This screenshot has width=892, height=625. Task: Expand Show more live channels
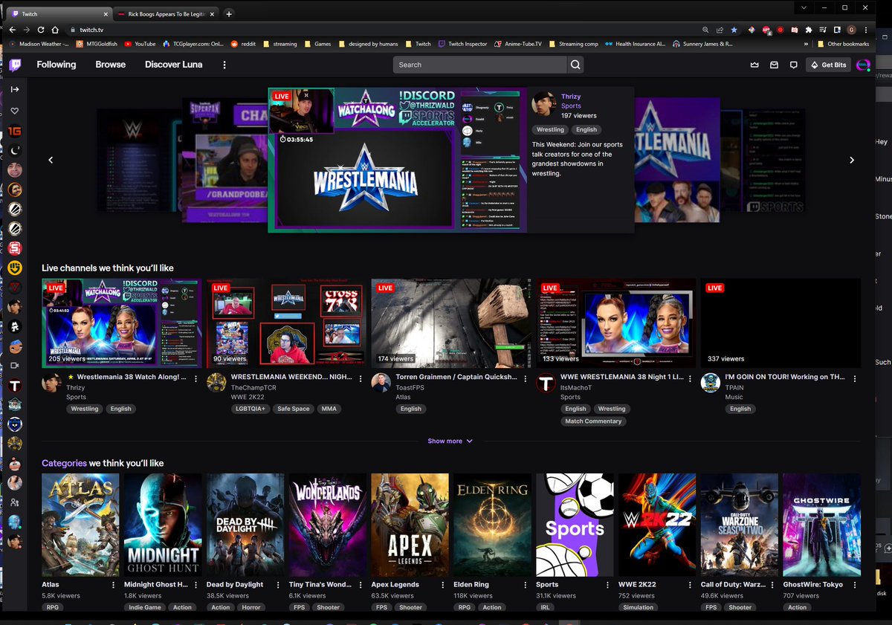[x=450, y=441]
